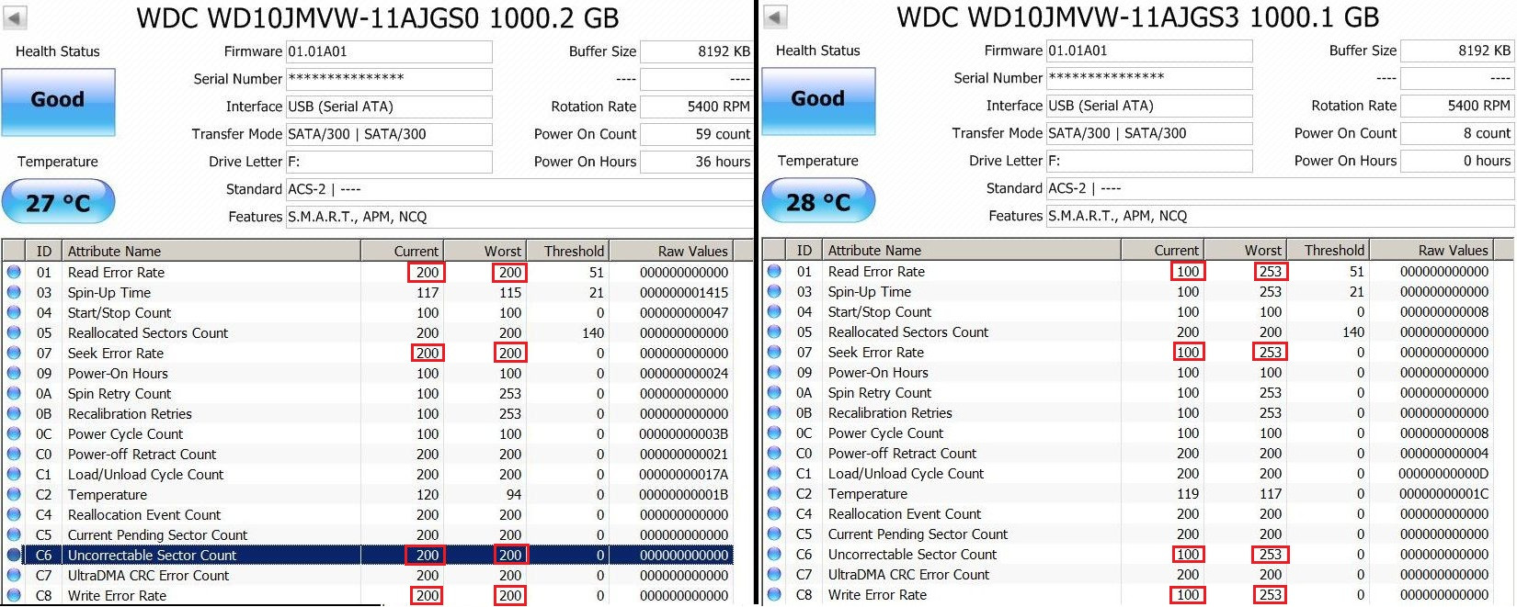Click the 27 °C temperature button
This screenshot has height=607, width=1517.
point(58,202)
